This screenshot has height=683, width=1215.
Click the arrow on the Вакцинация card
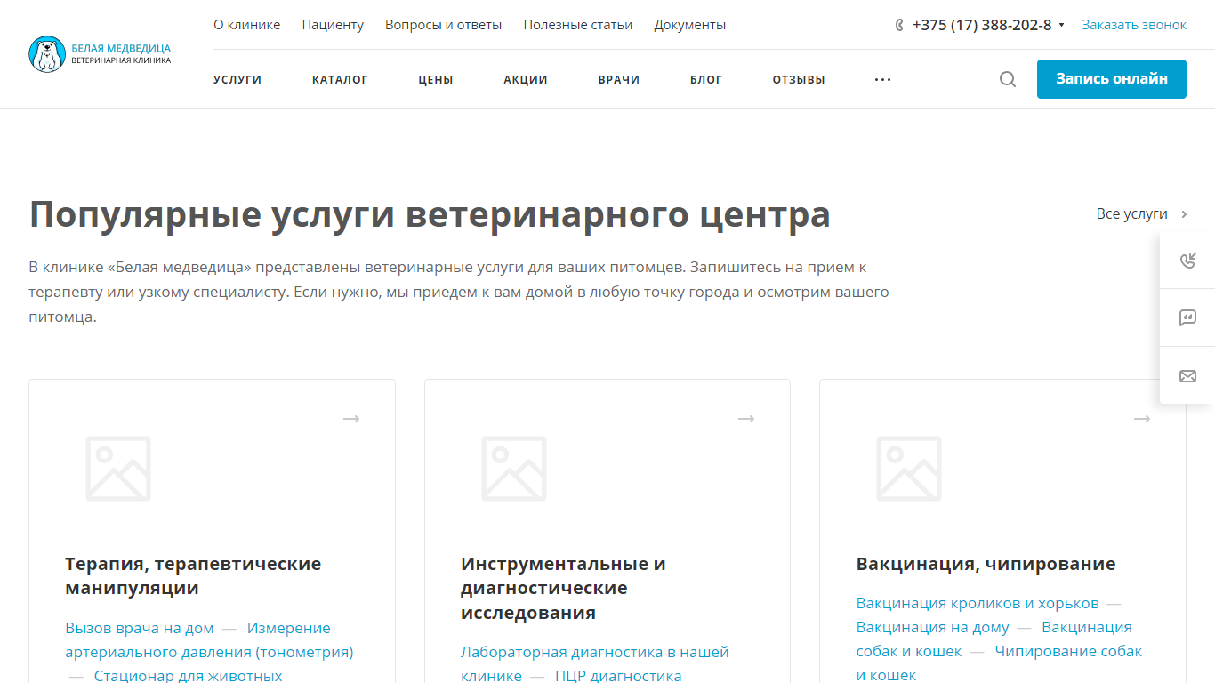pyautogui.click(x=1142, y=418)
